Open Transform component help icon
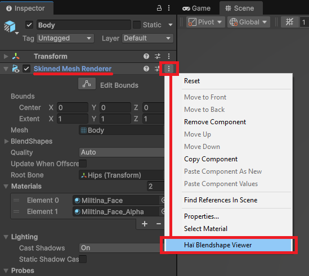Viewport: 309px width, 276px height. tap(146, 56)
